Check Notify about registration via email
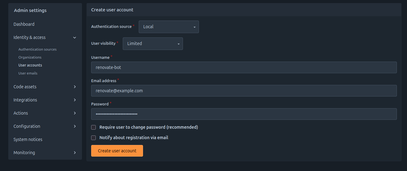The width and height of the screenshot is (407, 171). point(94,138)
